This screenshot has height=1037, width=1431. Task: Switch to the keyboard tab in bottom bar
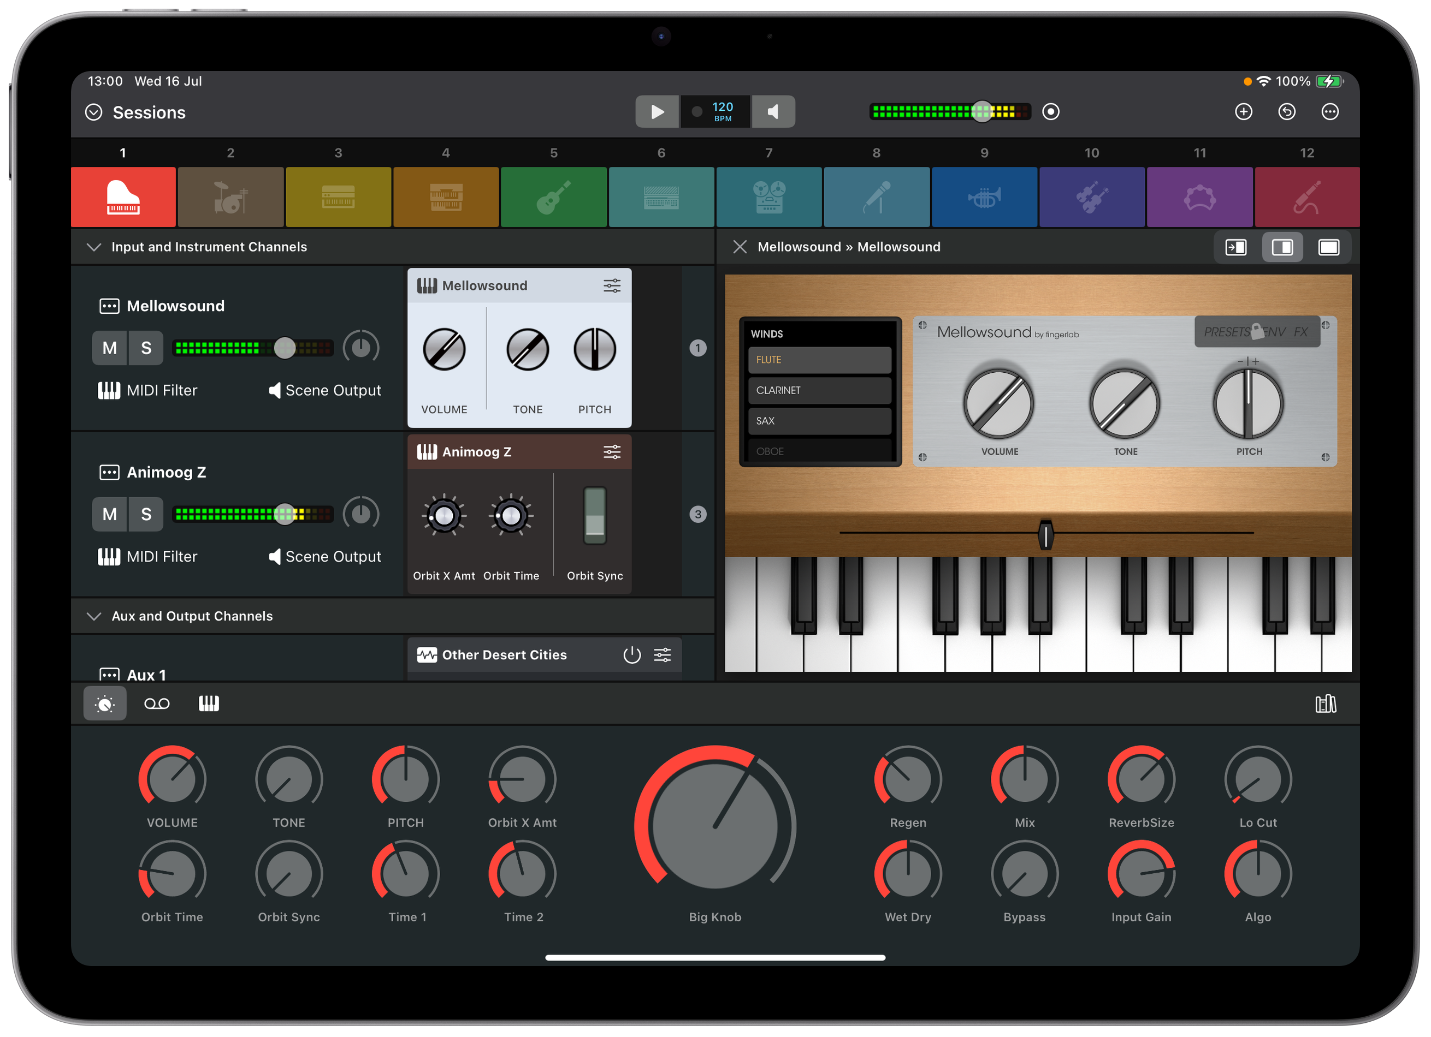[209, 704]
